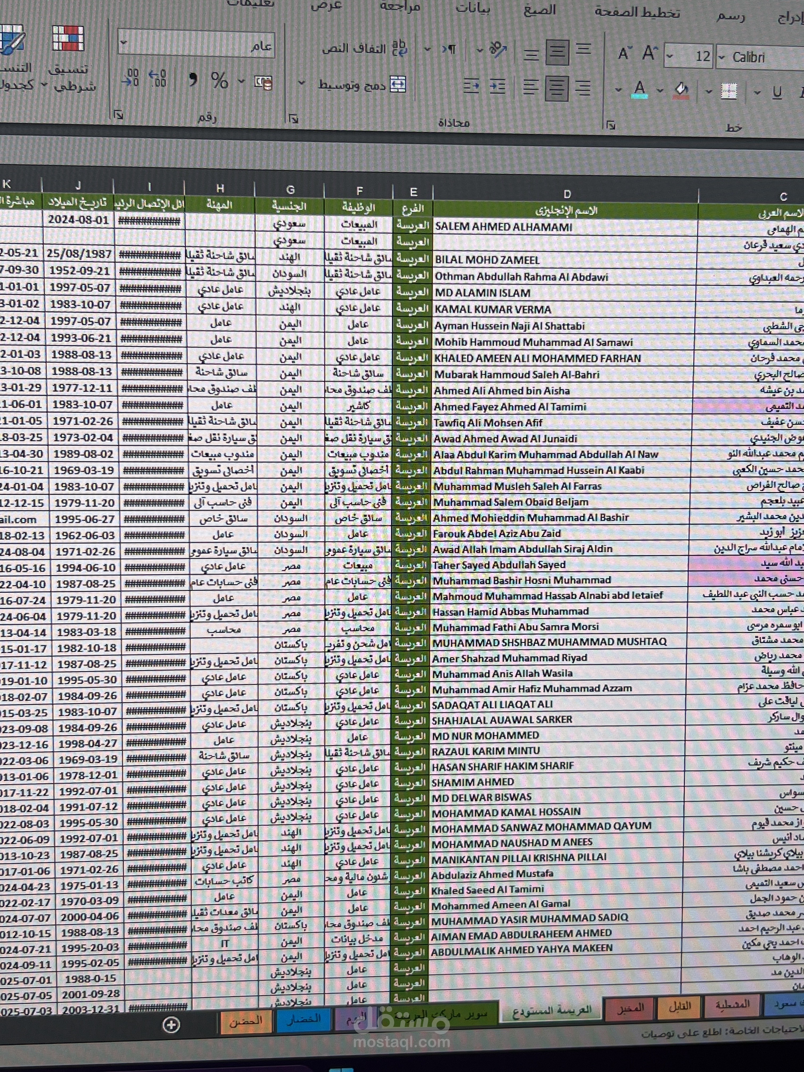The image size is (804, 1072).
Task: Expand the Calibri font name dropdown
Action: click(x=721, y=58)
